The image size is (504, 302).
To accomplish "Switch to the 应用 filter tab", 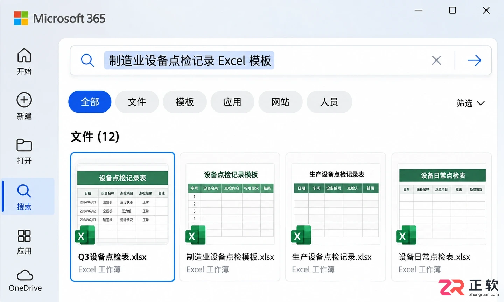I will click(232, 102).
